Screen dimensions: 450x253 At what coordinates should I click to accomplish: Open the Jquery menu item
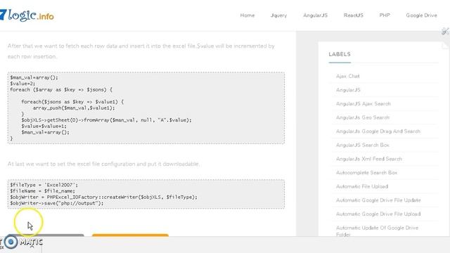click(278, 15)
